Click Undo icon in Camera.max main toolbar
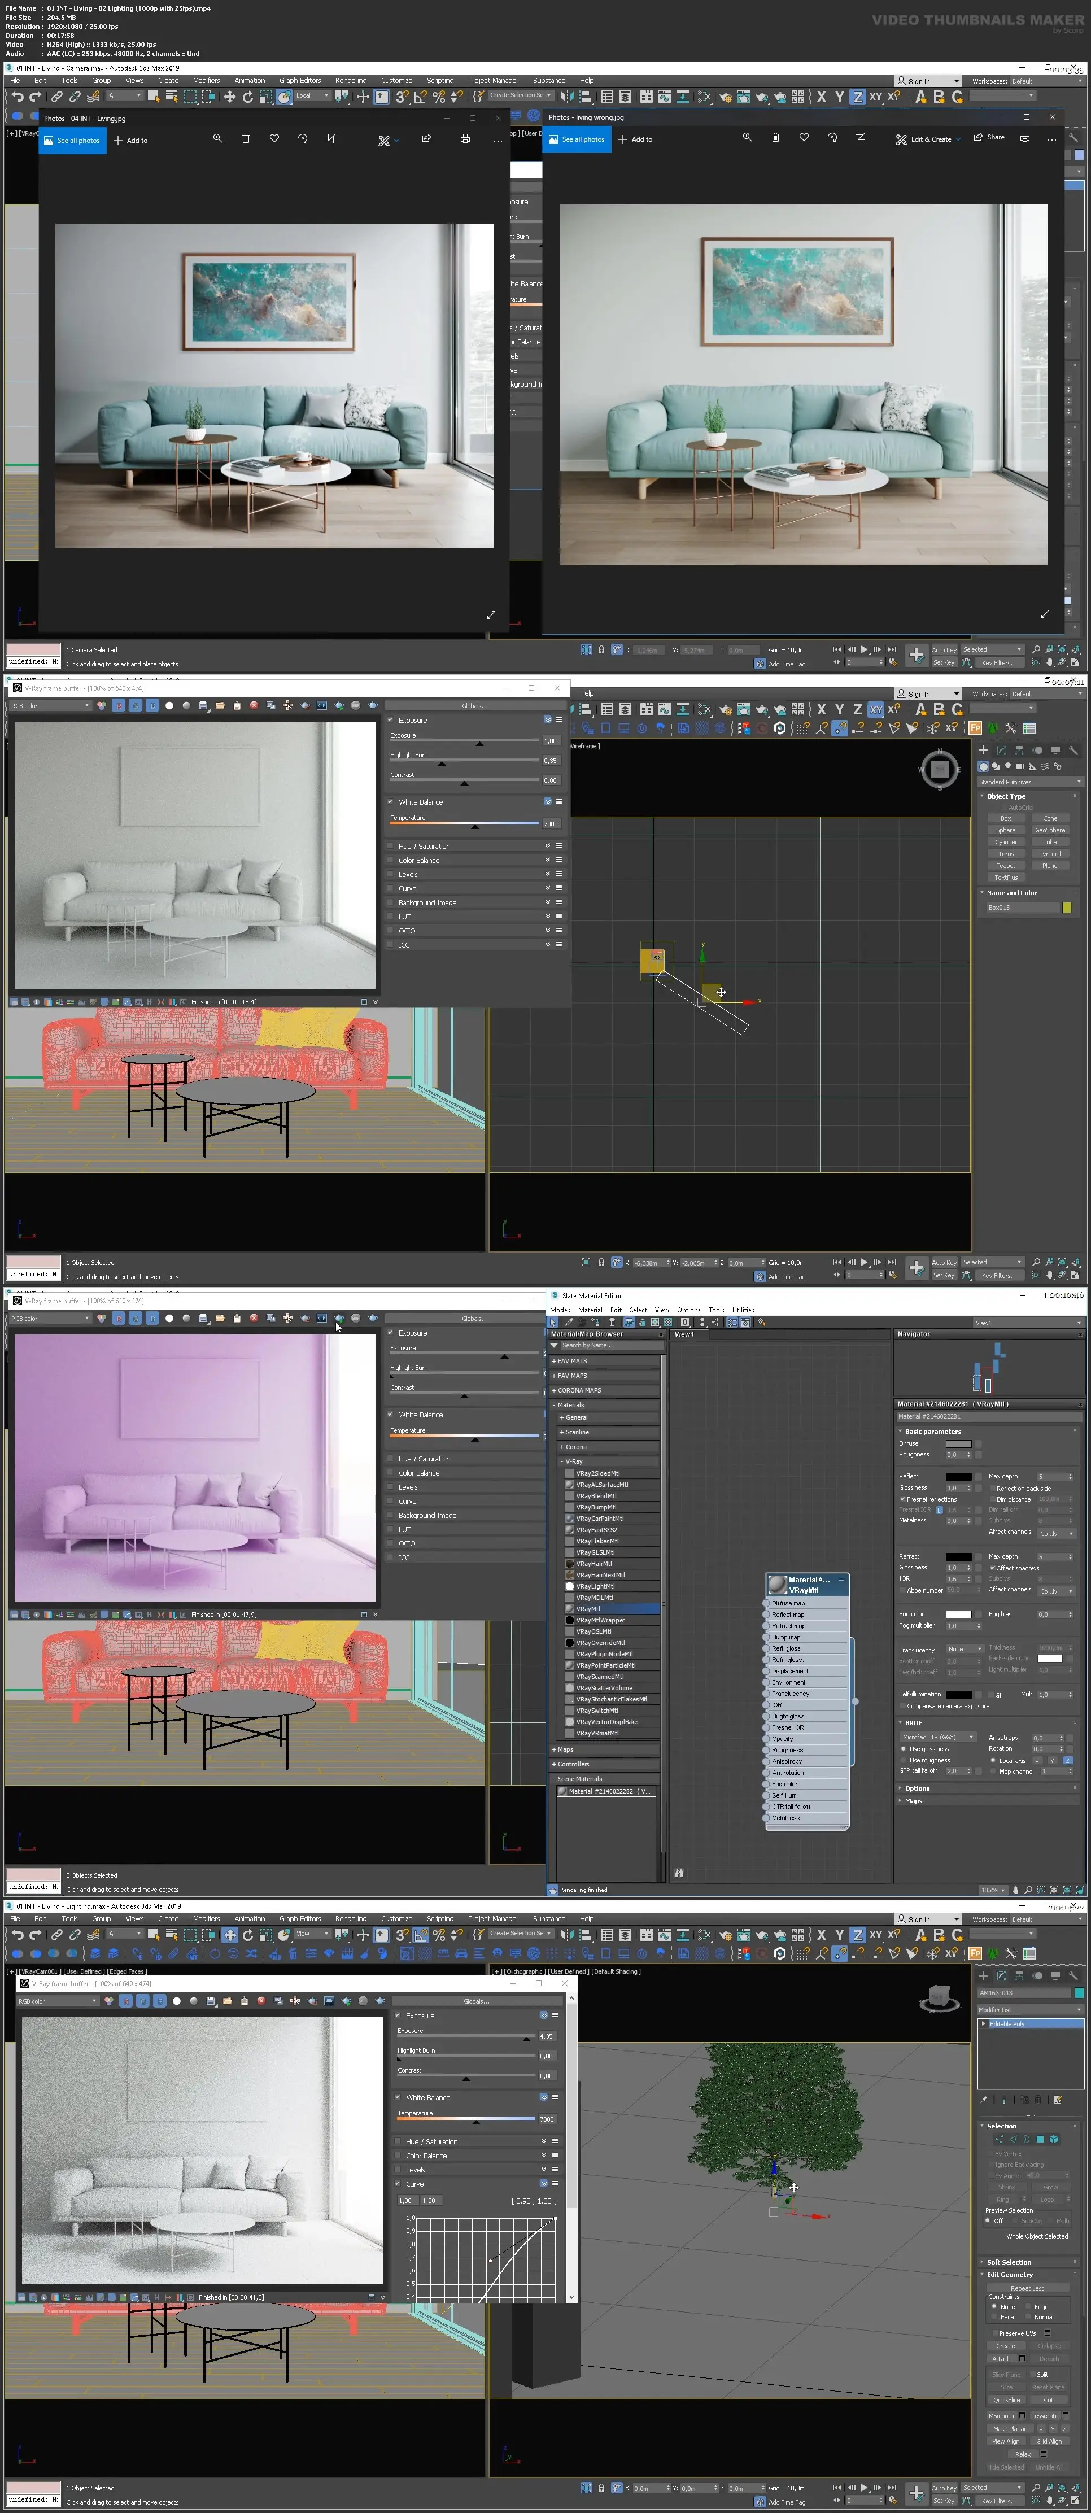The height and width of the screenshot is (2513, 1091). click(16, 97)
